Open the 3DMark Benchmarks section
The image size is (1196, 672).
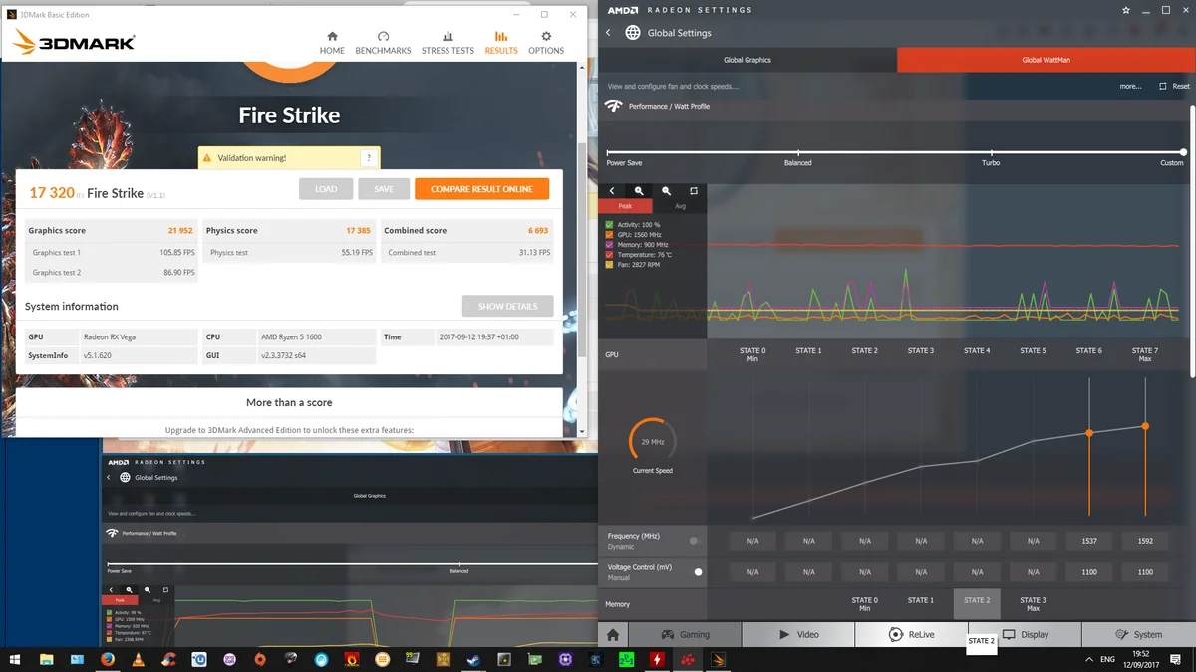pos(383,43)
